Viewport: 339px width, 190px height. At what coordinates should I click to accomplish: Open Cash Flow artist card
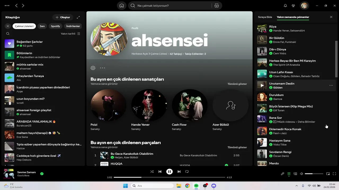point(190,110)
